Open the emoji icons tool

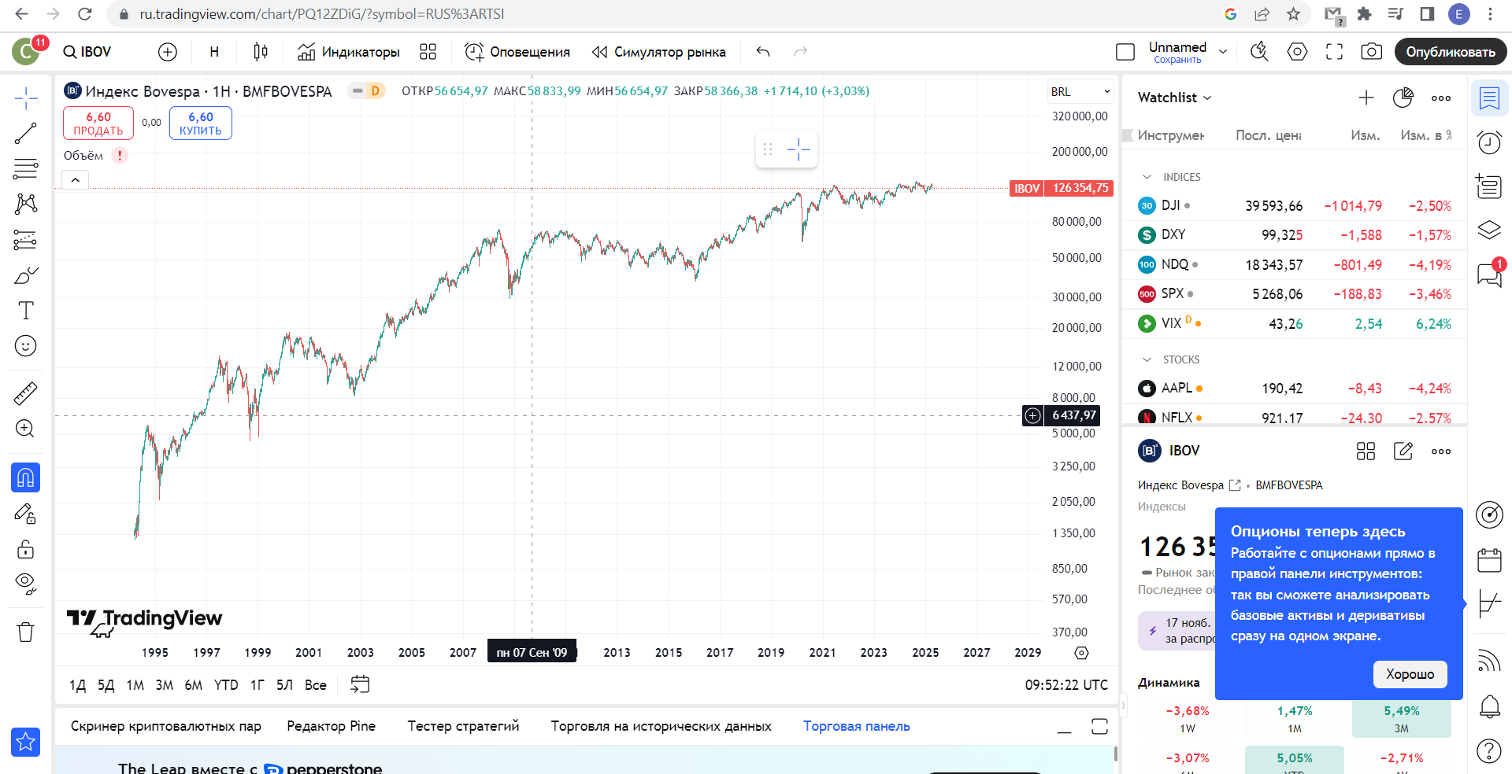coord(26,346)
